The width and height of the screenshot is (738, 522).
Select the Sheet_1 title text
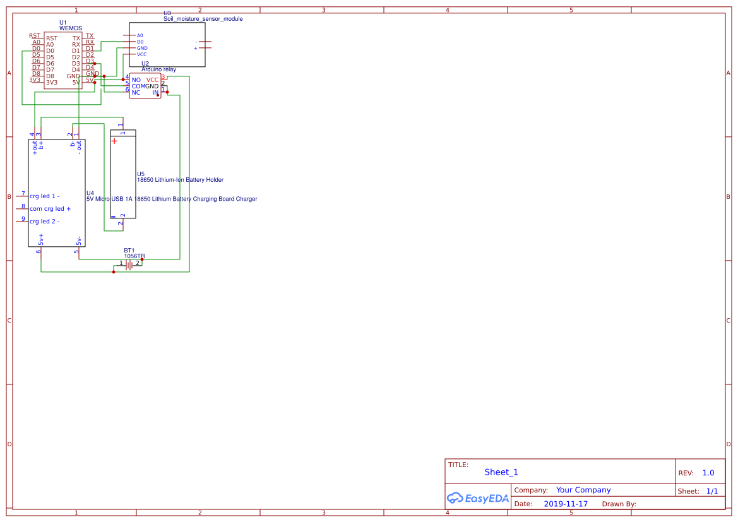(501, 472)
